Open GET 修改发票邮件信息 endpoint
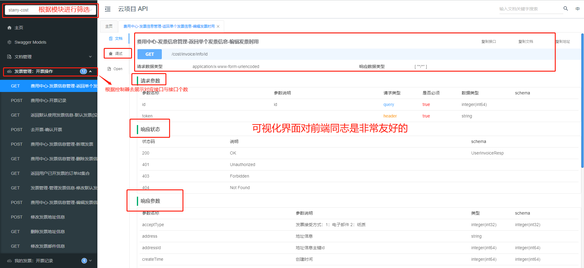Screen dimensions: 584x268 (49, 246)
